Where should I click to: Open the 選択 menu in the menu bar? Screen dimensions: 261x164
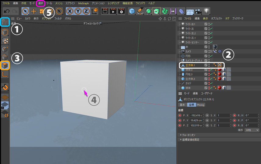(x=41, y=3)
